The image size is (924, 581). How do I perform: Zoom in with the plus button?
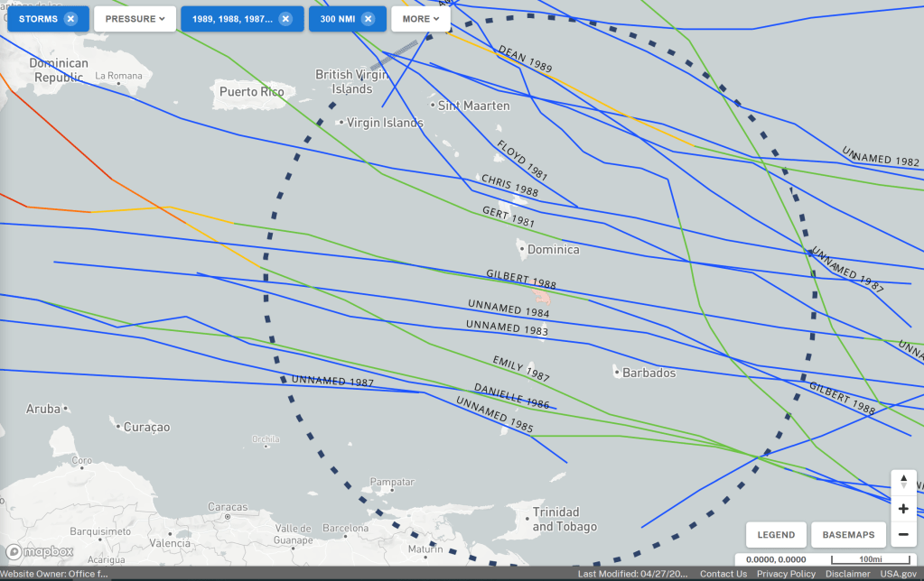903,509
